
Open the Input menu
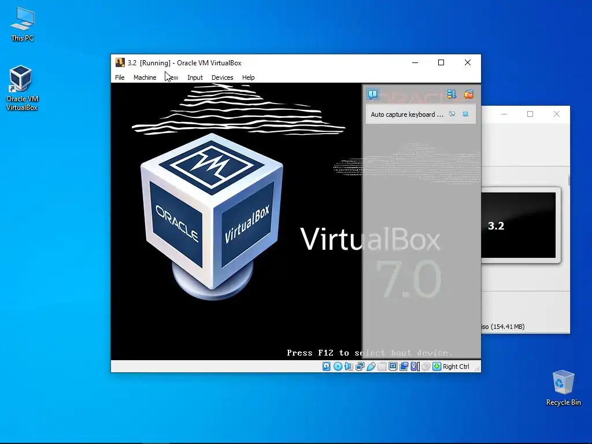(x=195, y=77)
